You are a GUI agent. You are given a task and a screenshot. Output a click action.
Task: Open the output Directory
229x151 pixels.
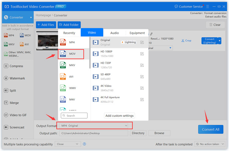138,133
